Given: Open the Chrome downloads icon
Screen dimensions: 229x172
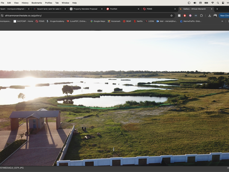Looking at the screenshot, I should pos(210,15).
